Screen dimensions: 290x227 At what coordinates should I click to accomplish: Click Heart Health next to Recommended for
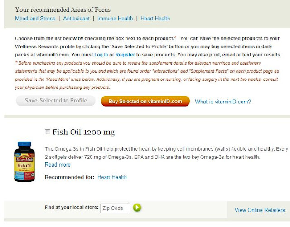tap(112, 177)
